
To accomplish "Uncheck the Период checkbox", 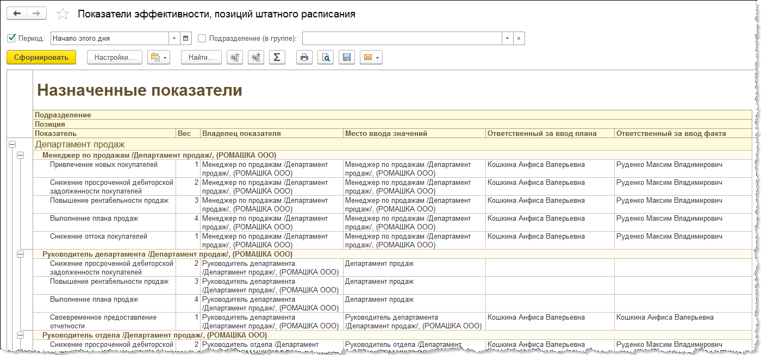I will coord(11,39).
